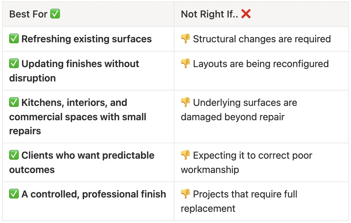351x223 pixels.
Task: Click the checkmark beside Refreshing existing surfaces
Action: 14,39
